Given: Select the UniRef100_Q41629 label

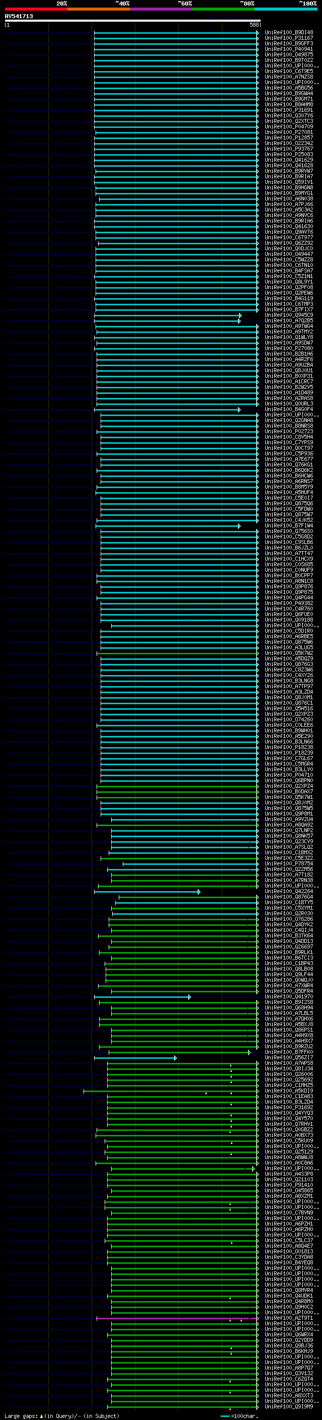Looking at the screenshot, I should click(288, 160).
